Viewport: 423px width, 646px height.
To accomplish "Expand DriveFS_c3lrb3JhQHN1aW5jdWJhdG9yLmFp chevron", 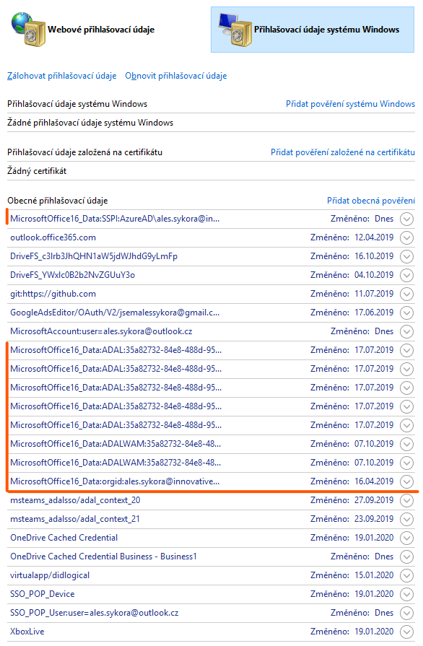I will [x=406, y=257].
